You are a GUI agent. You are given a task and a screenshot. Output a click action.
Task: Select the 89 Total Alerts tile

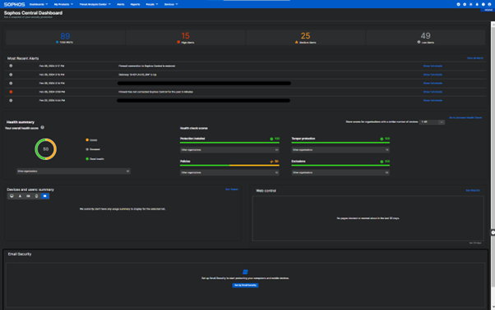click(65, 38)
